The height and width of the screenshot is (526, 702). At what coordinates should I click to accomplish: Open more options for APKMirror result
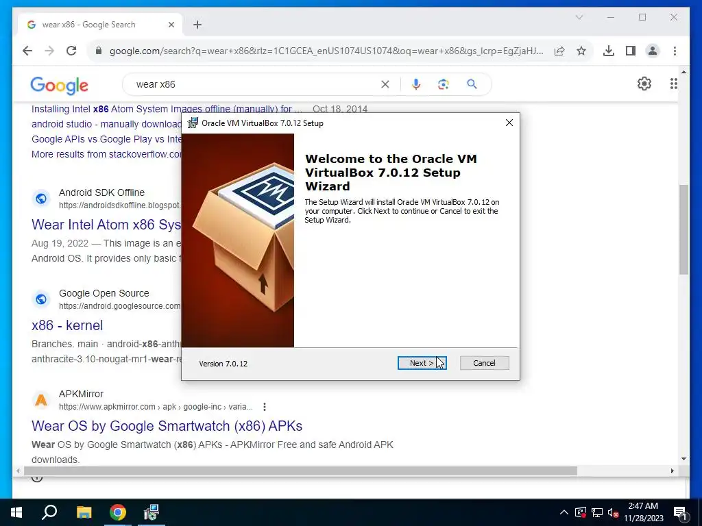(265, 407)
